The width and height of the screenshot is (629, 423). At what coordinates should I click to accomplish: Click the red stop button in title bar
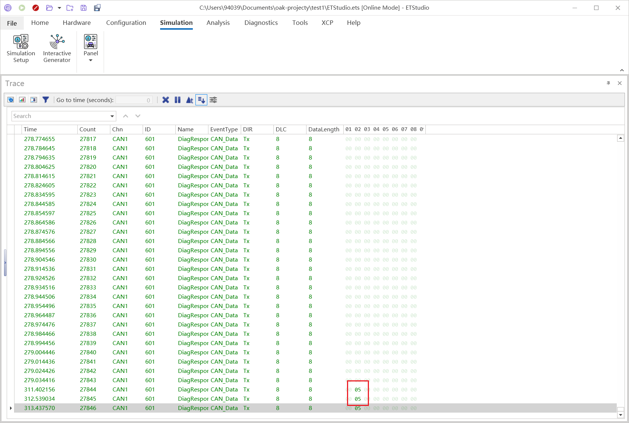tap(36, 8)
